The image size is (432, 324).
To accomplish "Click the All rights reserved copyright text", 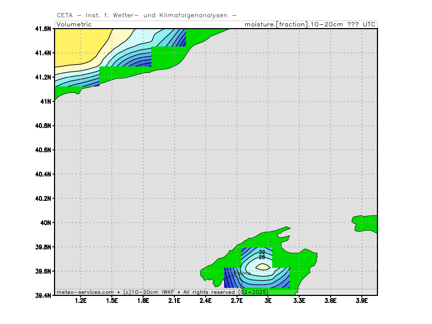I will 208,292.
